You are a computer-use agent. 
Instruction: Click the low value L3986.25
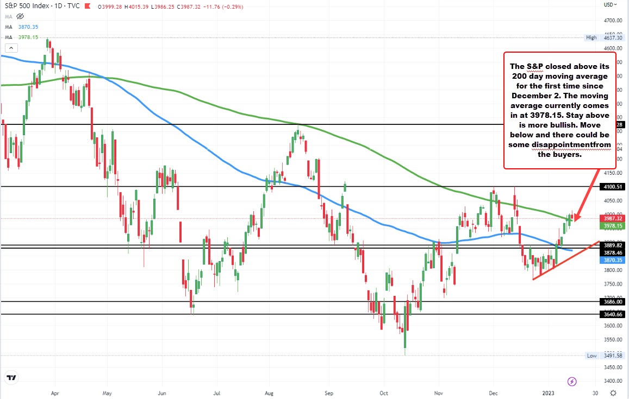[163, 7]
